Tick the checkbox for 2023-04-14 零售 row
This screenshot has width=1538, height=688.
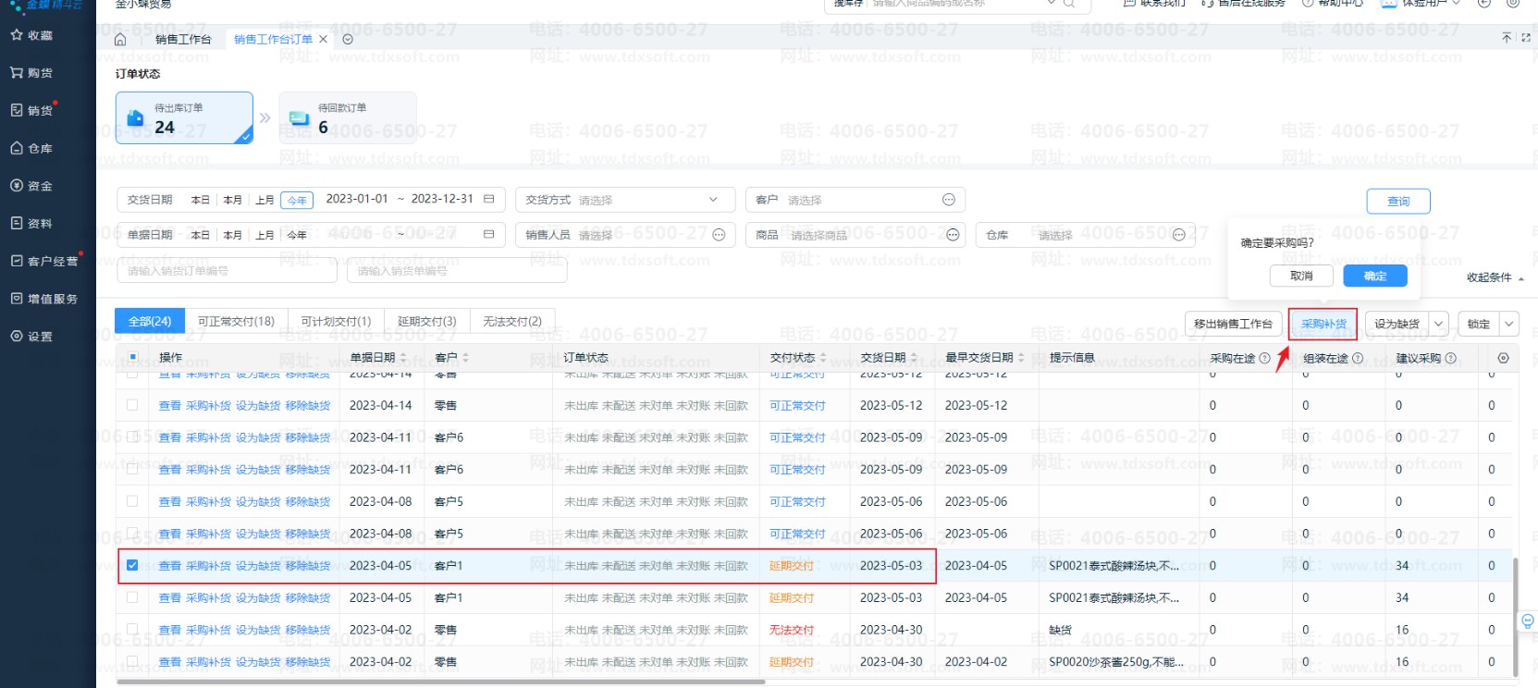[132, 405]
